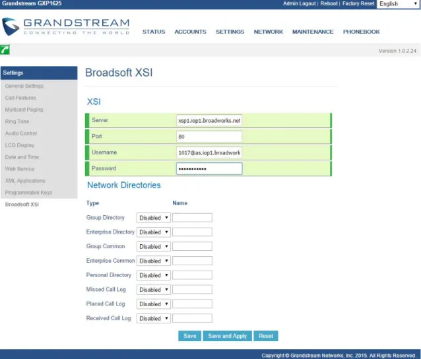Click the Factory Reset link
The height and width of the screenshot is (359, 421).
358,3
